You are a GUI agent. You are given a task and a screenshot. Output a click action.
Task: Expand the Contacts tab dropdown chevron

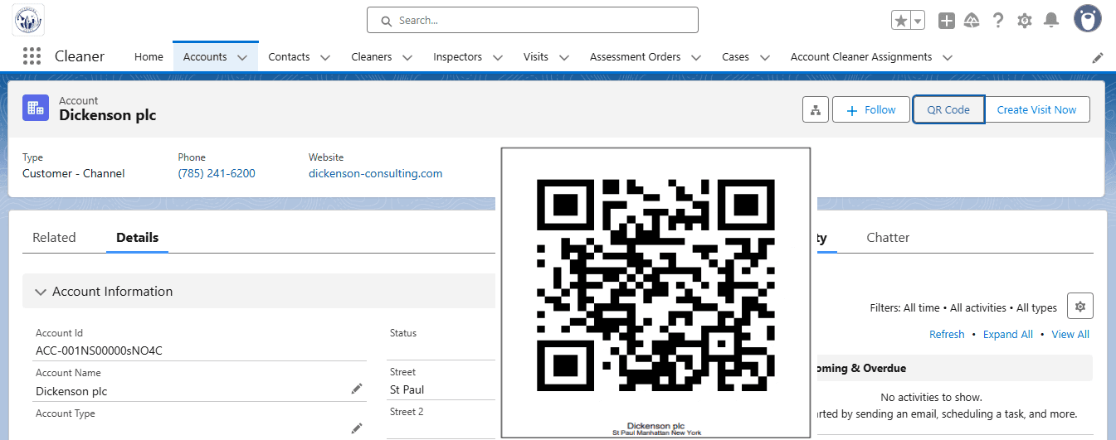[325, 58]
